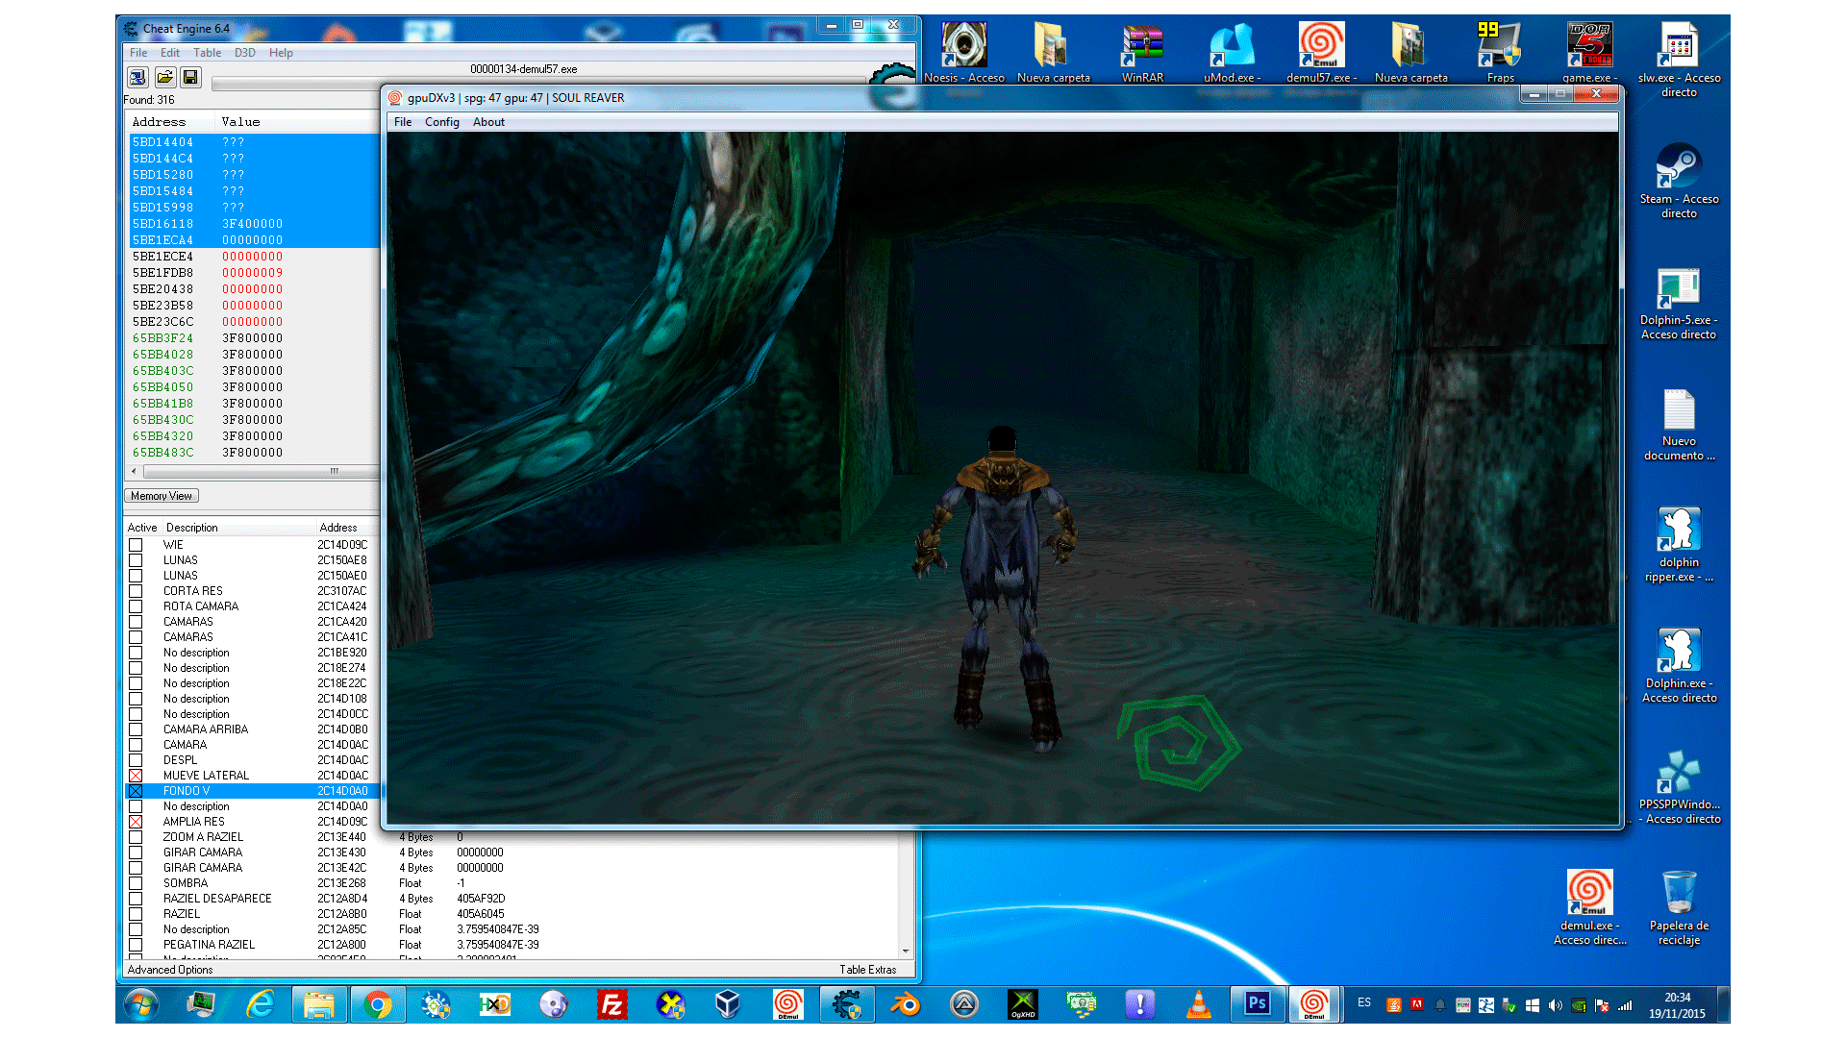Click the Memory View button

point(162,496)
